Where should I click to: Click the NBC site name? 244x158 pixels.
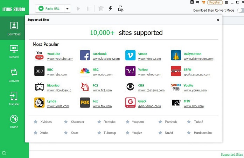96,70
